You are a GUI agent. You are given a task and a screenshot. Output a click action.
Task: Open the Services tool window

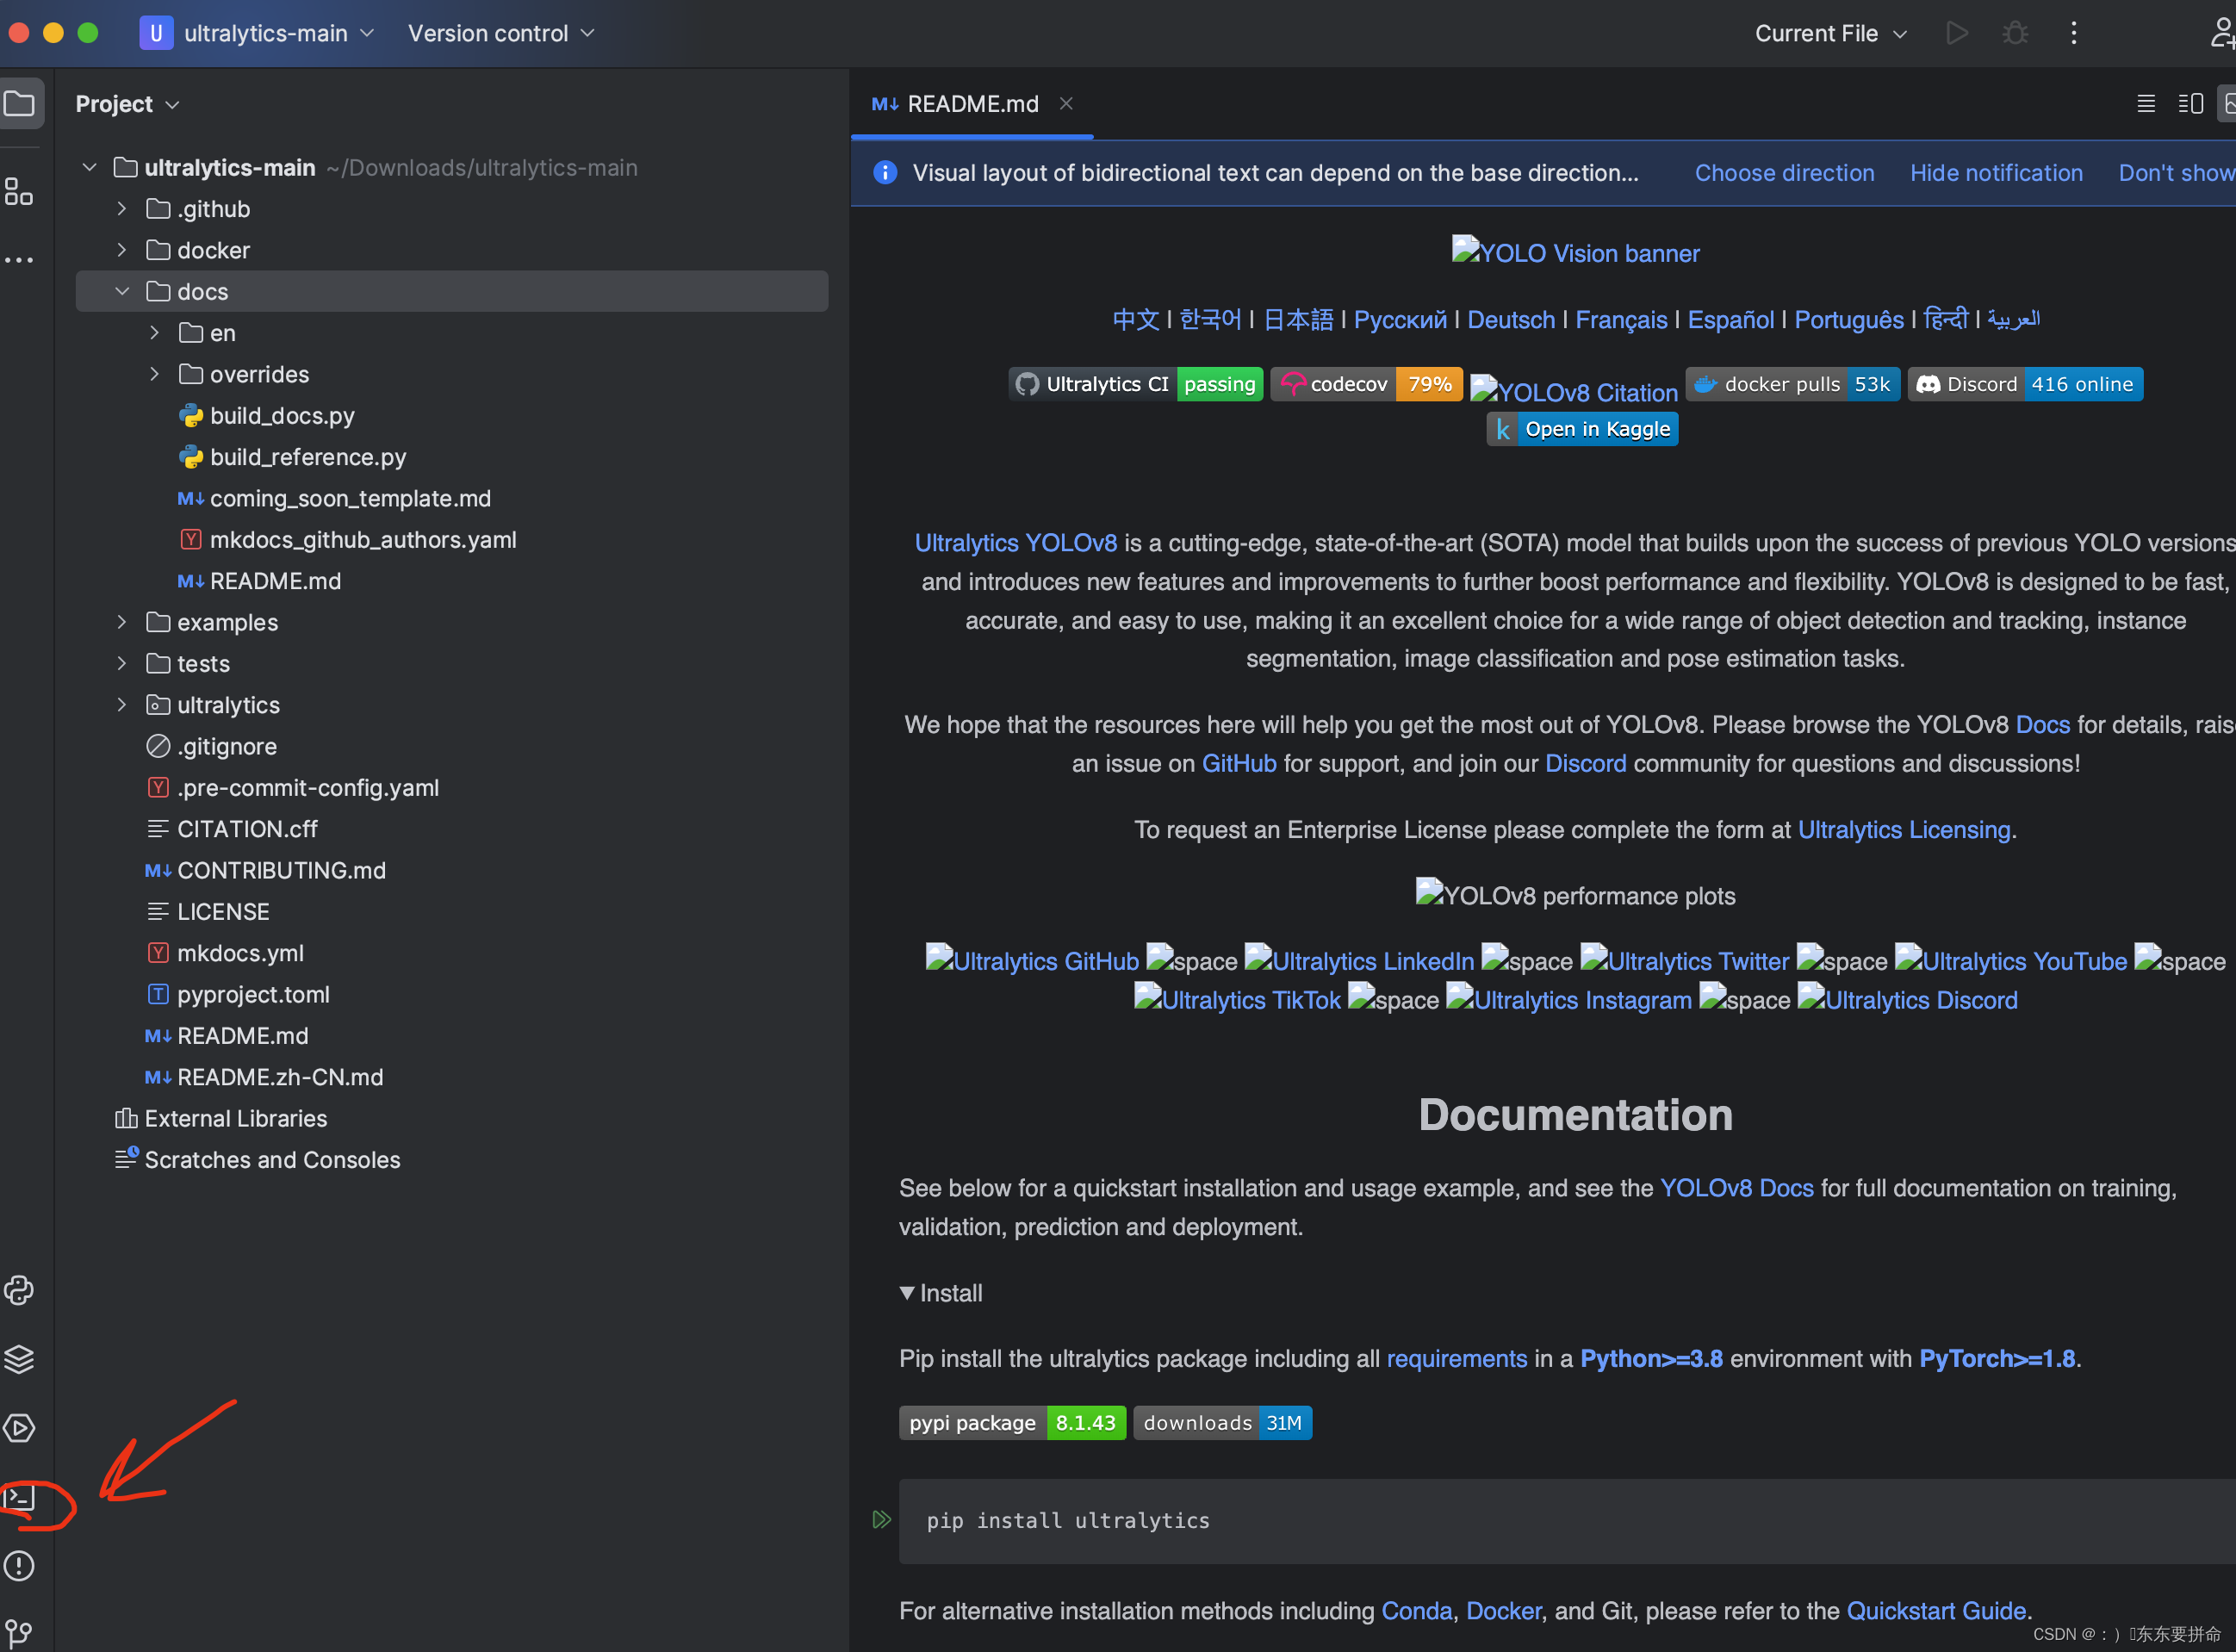20,1428
